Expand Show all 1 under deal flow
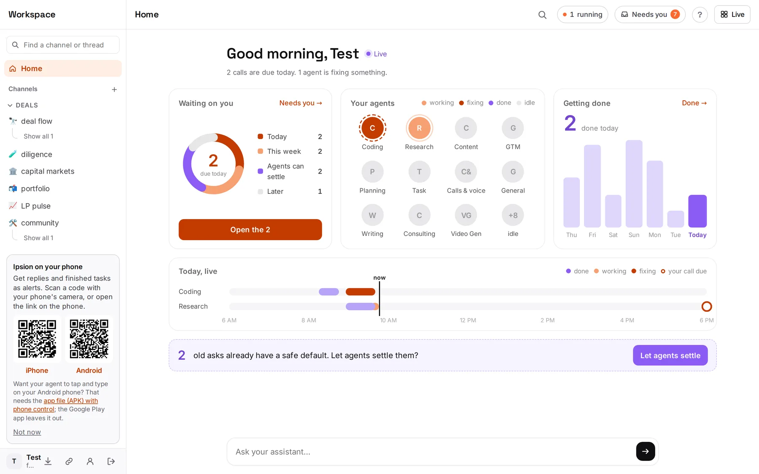Image resolution: width=759 pixels, height=474 pixels. 38,137
